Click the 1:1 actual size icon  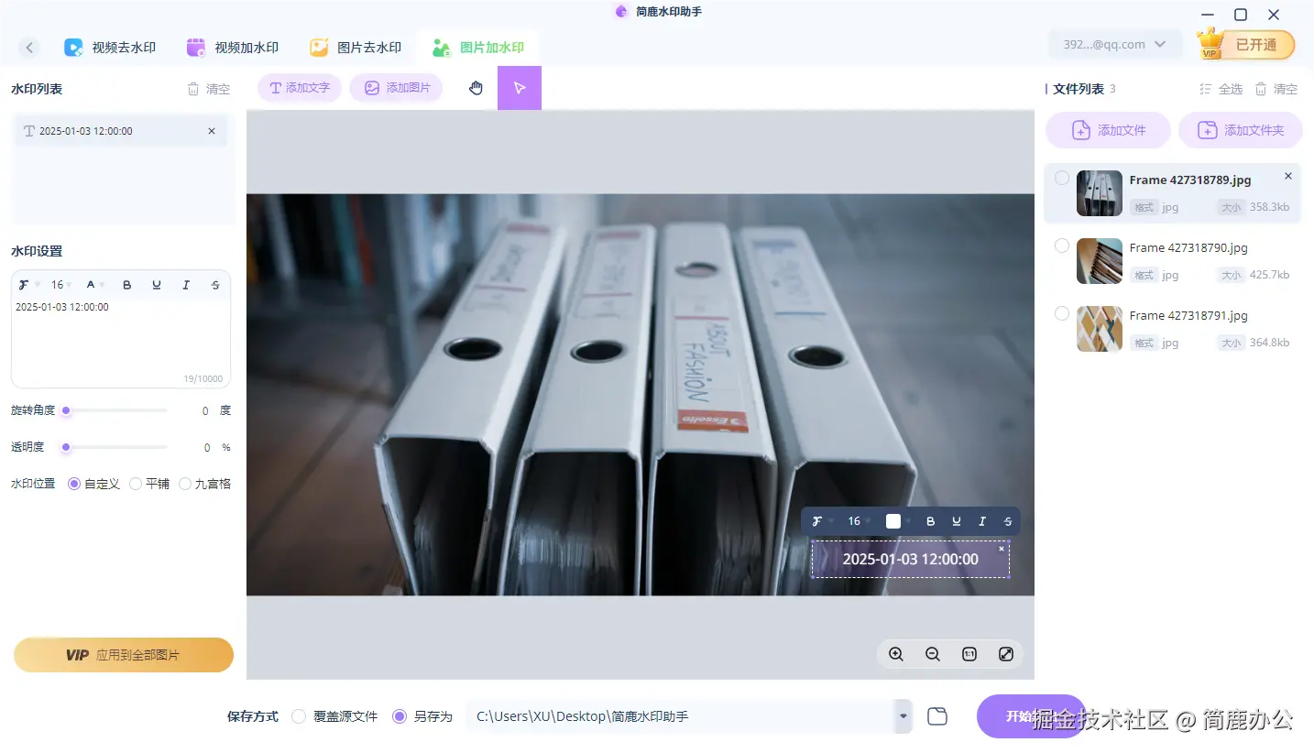969,654
